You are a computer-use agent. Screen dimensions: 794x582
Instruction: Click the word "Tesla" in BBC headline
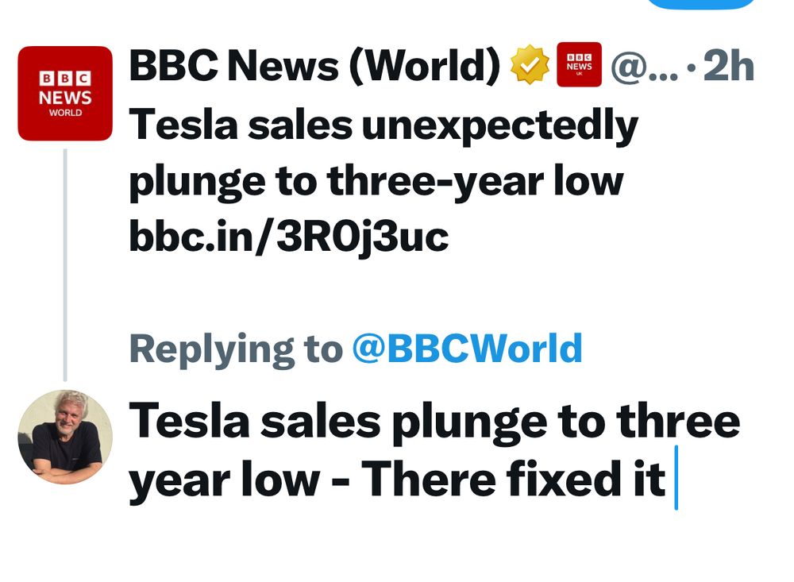tap(183, 125)
